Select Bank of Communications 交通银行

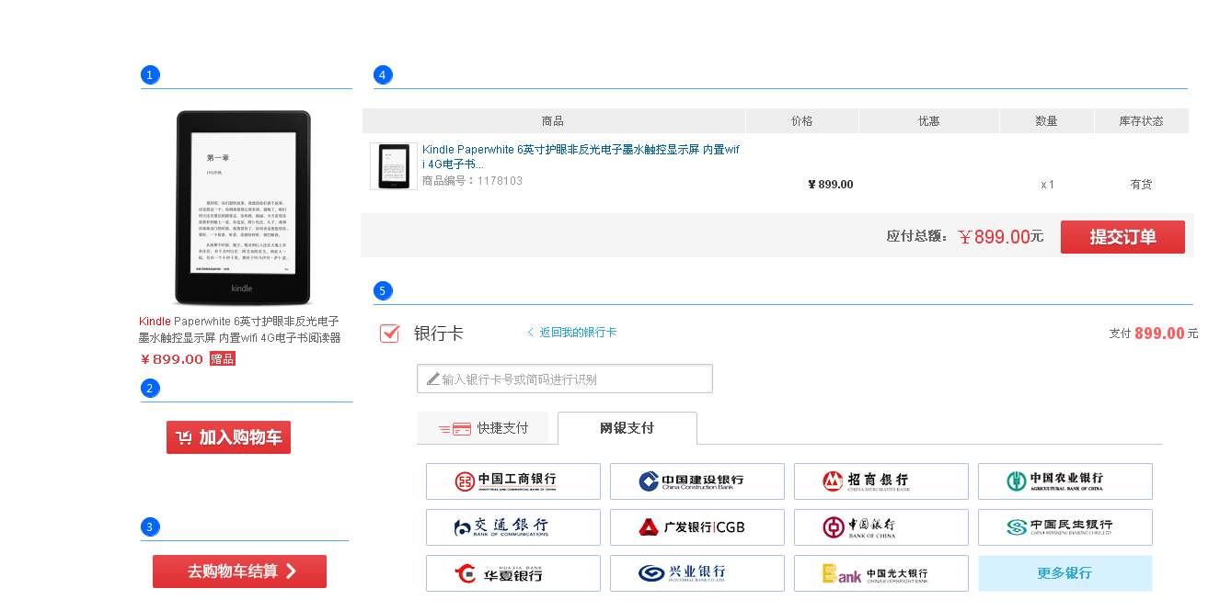coord(512,527)
